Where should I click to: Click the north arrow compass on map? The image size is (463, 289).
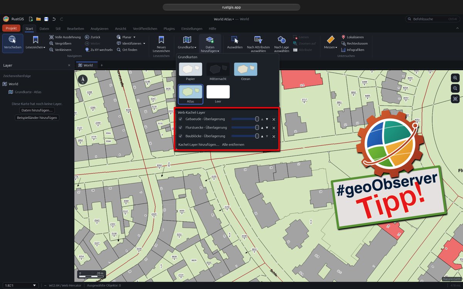83,80
